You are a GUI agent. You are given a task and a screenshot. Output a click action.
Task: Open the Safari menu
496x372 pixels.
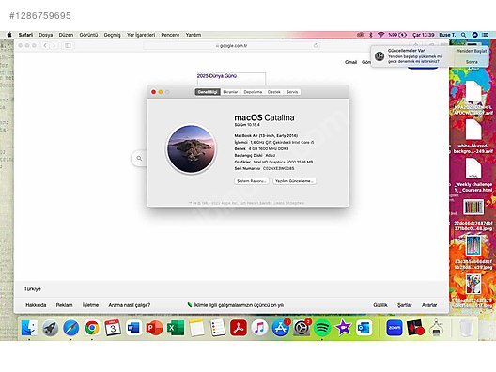pos(25,35)
